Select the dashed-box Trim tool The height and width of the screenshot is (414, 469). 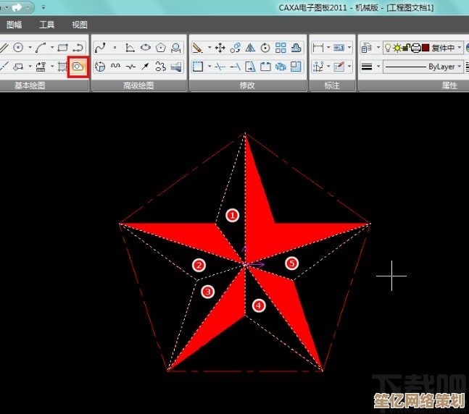click(x=198, y=67)
